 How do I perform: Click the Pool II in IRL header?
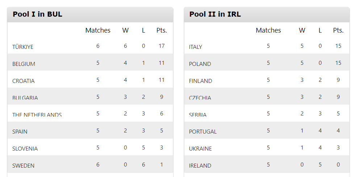click(215, 14)
